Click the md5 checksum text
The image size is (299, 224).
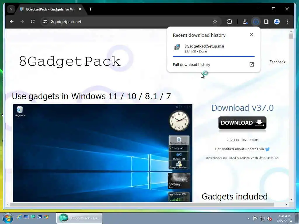pos(242,158)
